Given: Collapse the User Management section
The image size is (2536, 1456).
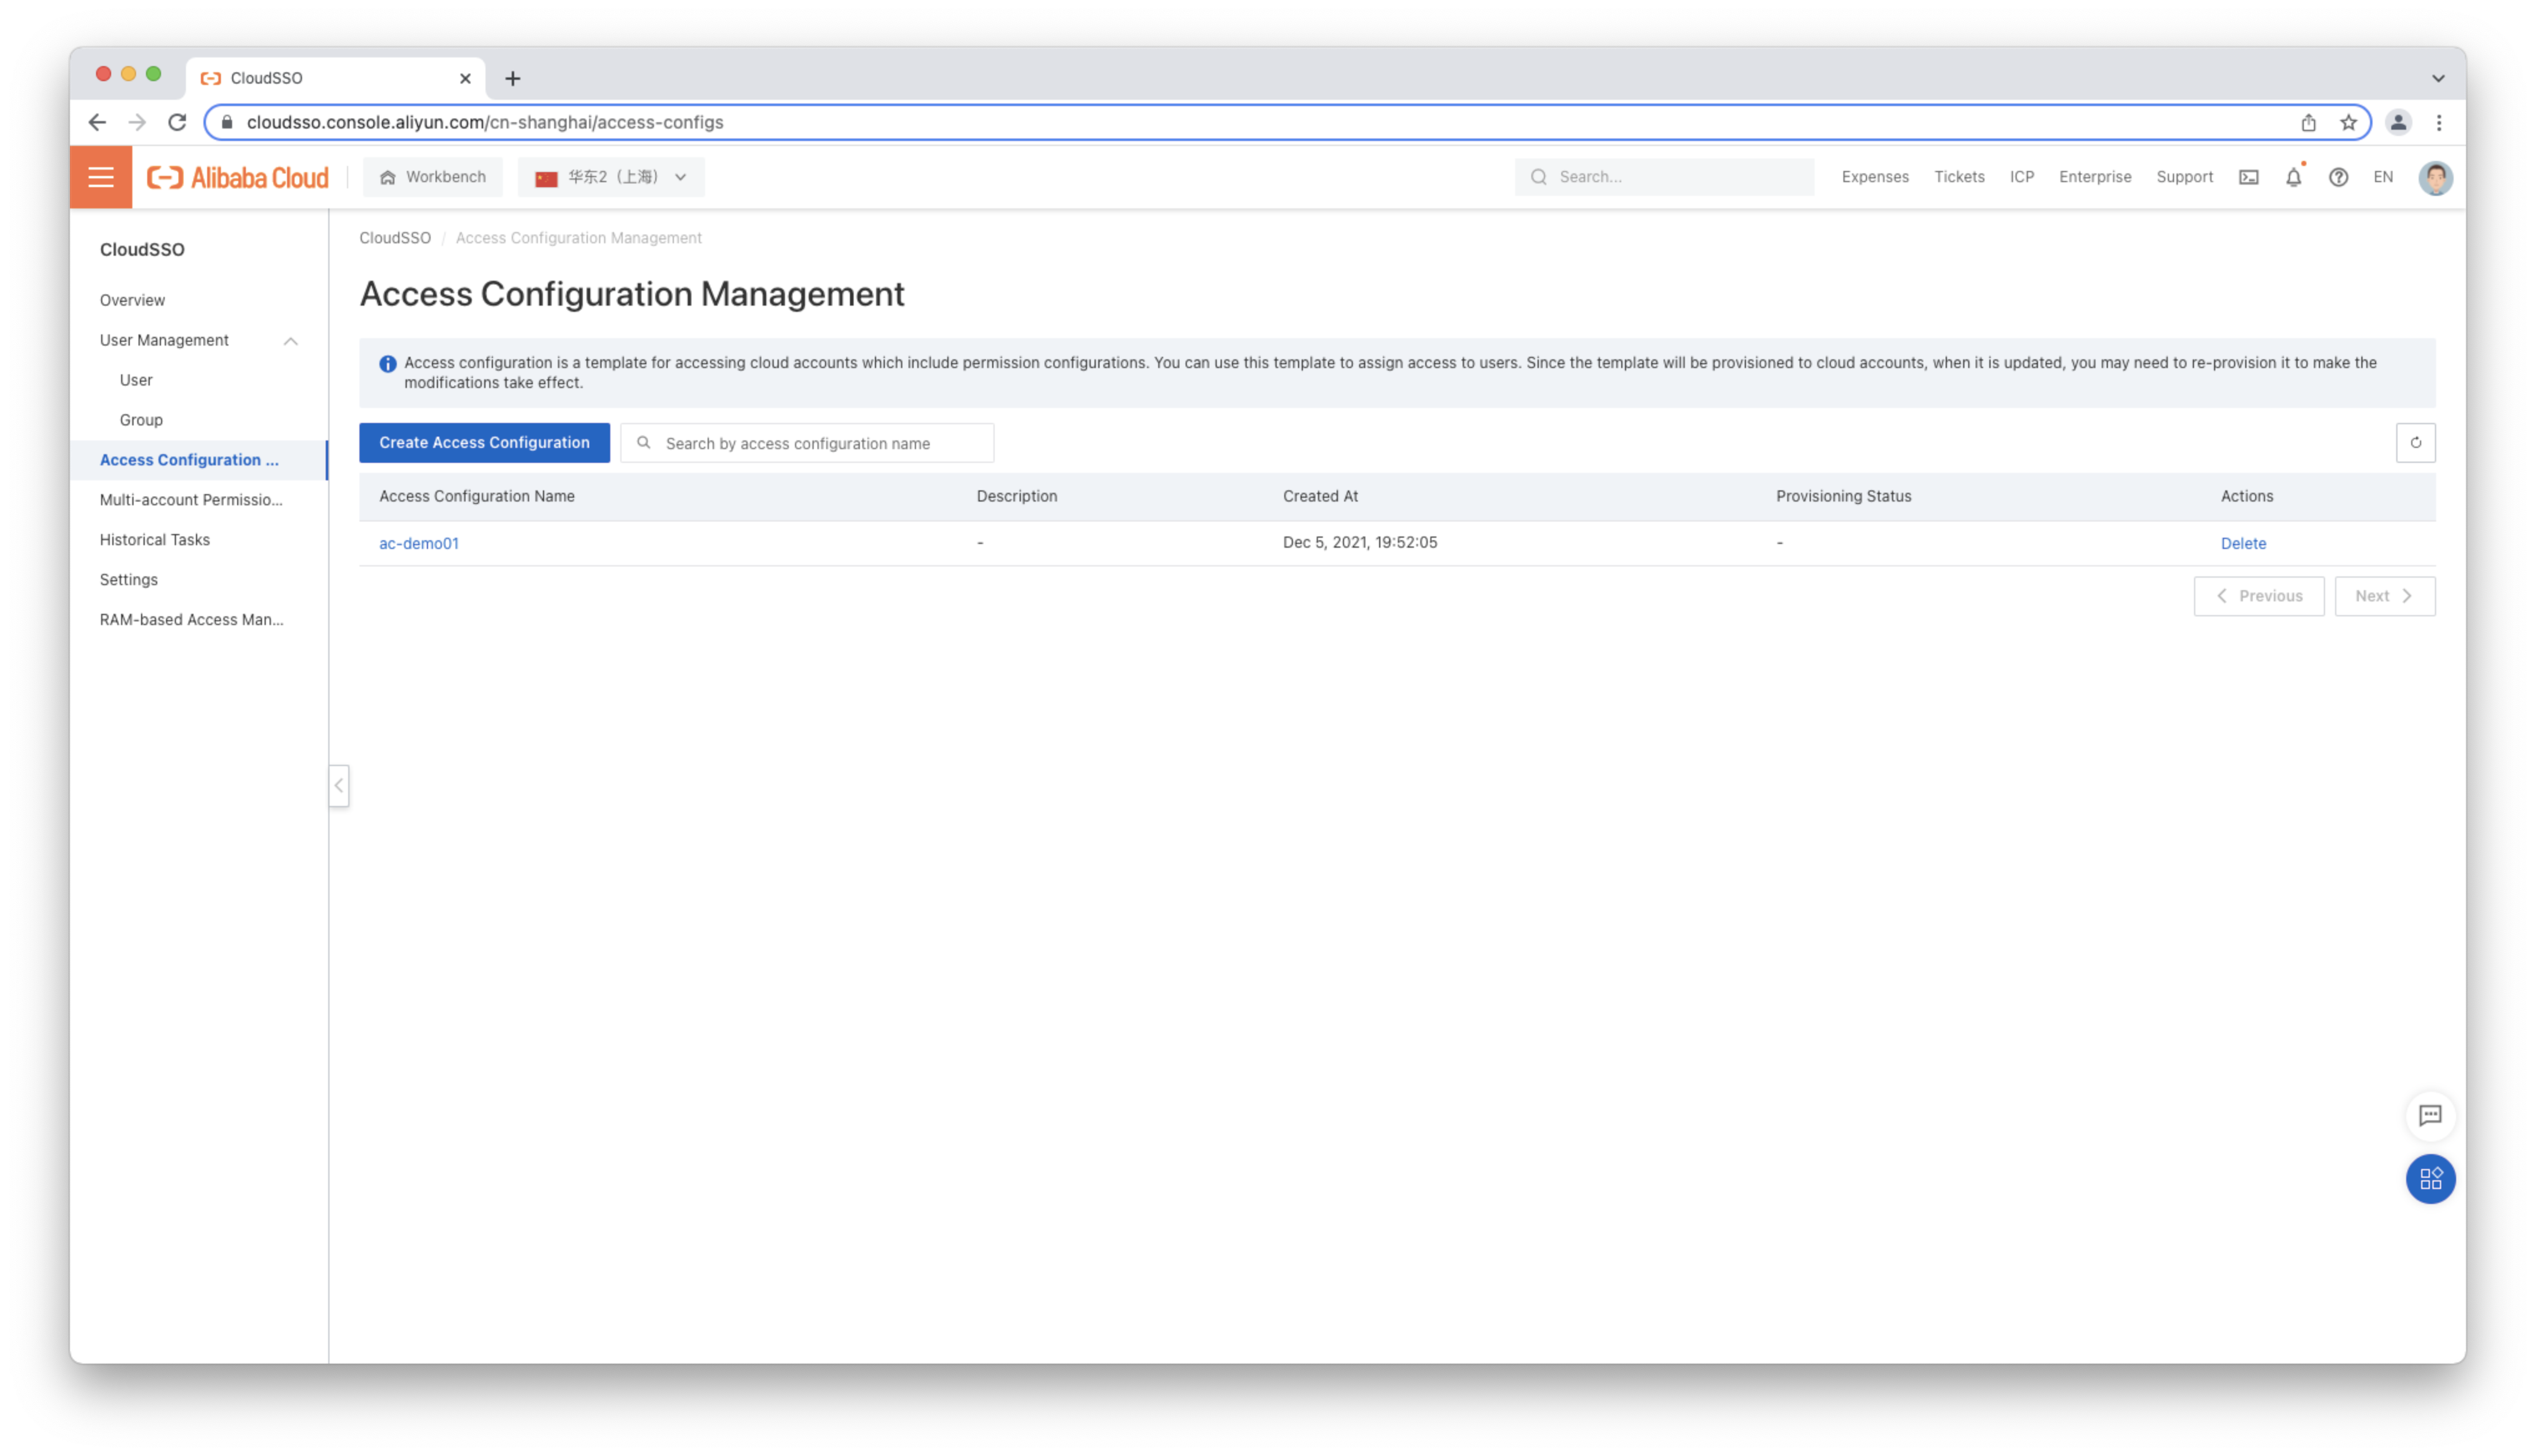Looking at the screenshot, I should coord(290,341).
